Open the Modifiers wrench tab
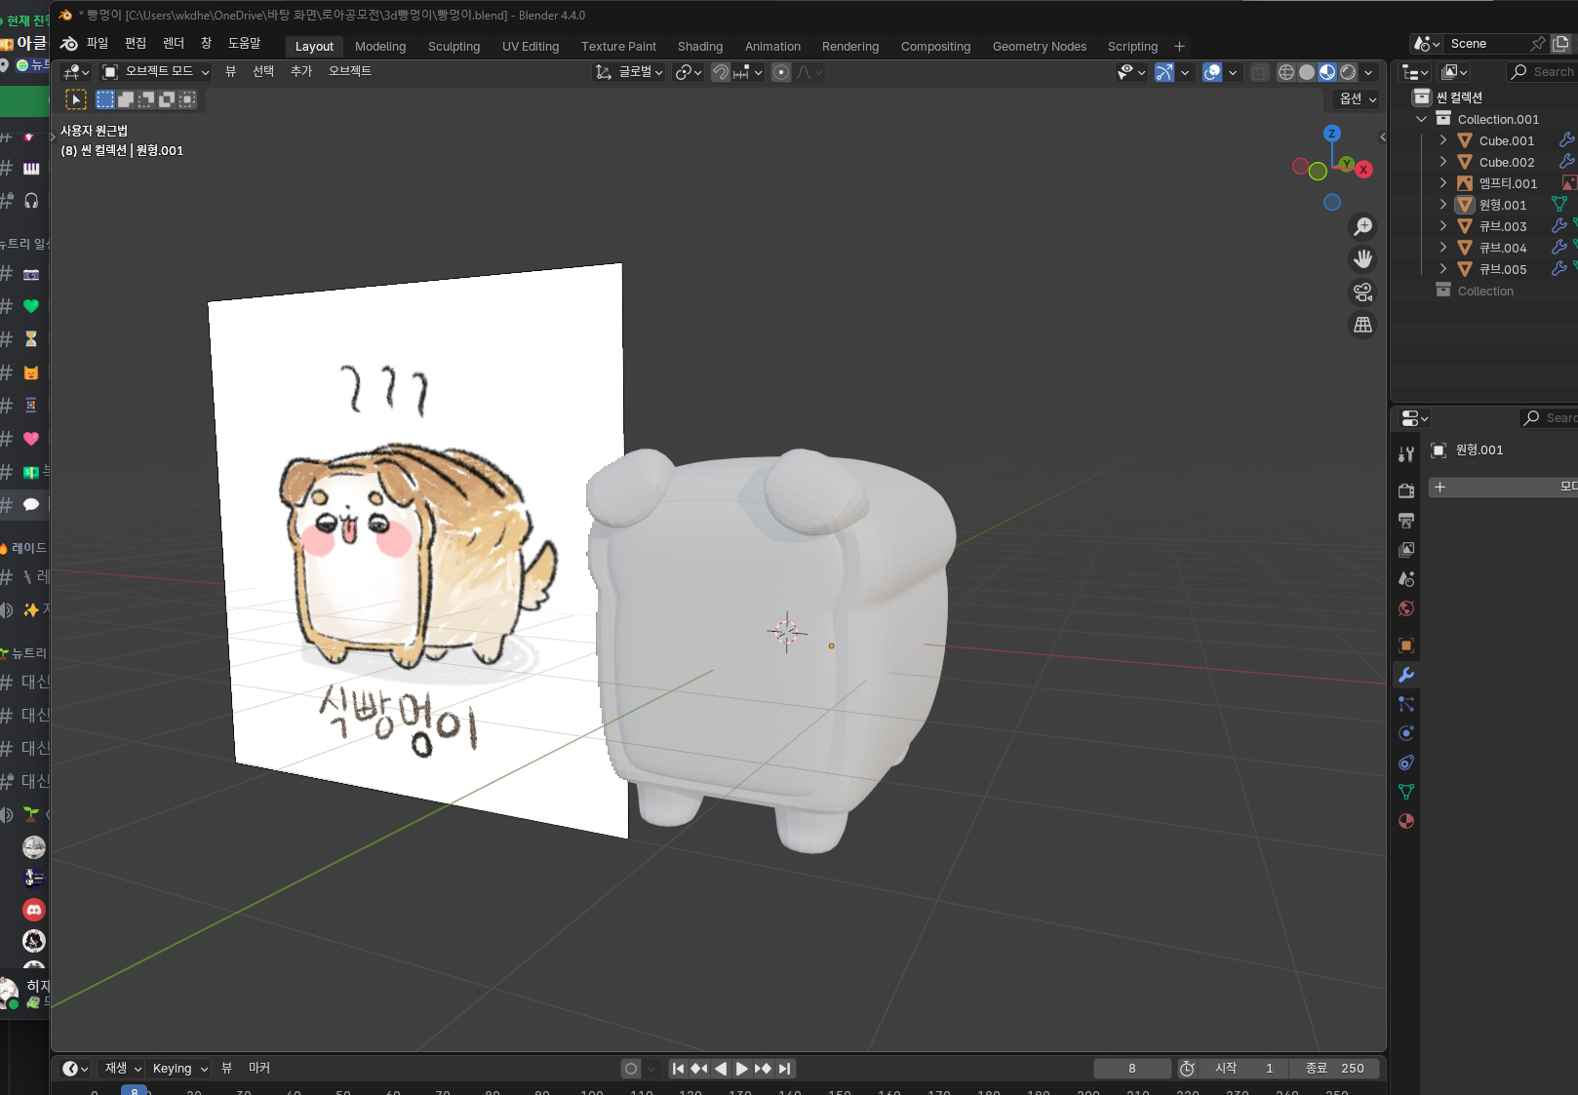 (1406, 675)
